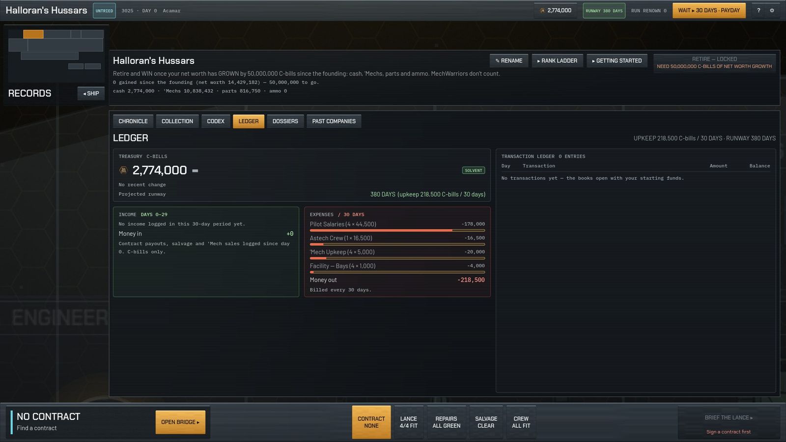The image size is (786, 442).
Task: Click the -178,000 pilot salaries amount
Action: (x=473, y=224)
